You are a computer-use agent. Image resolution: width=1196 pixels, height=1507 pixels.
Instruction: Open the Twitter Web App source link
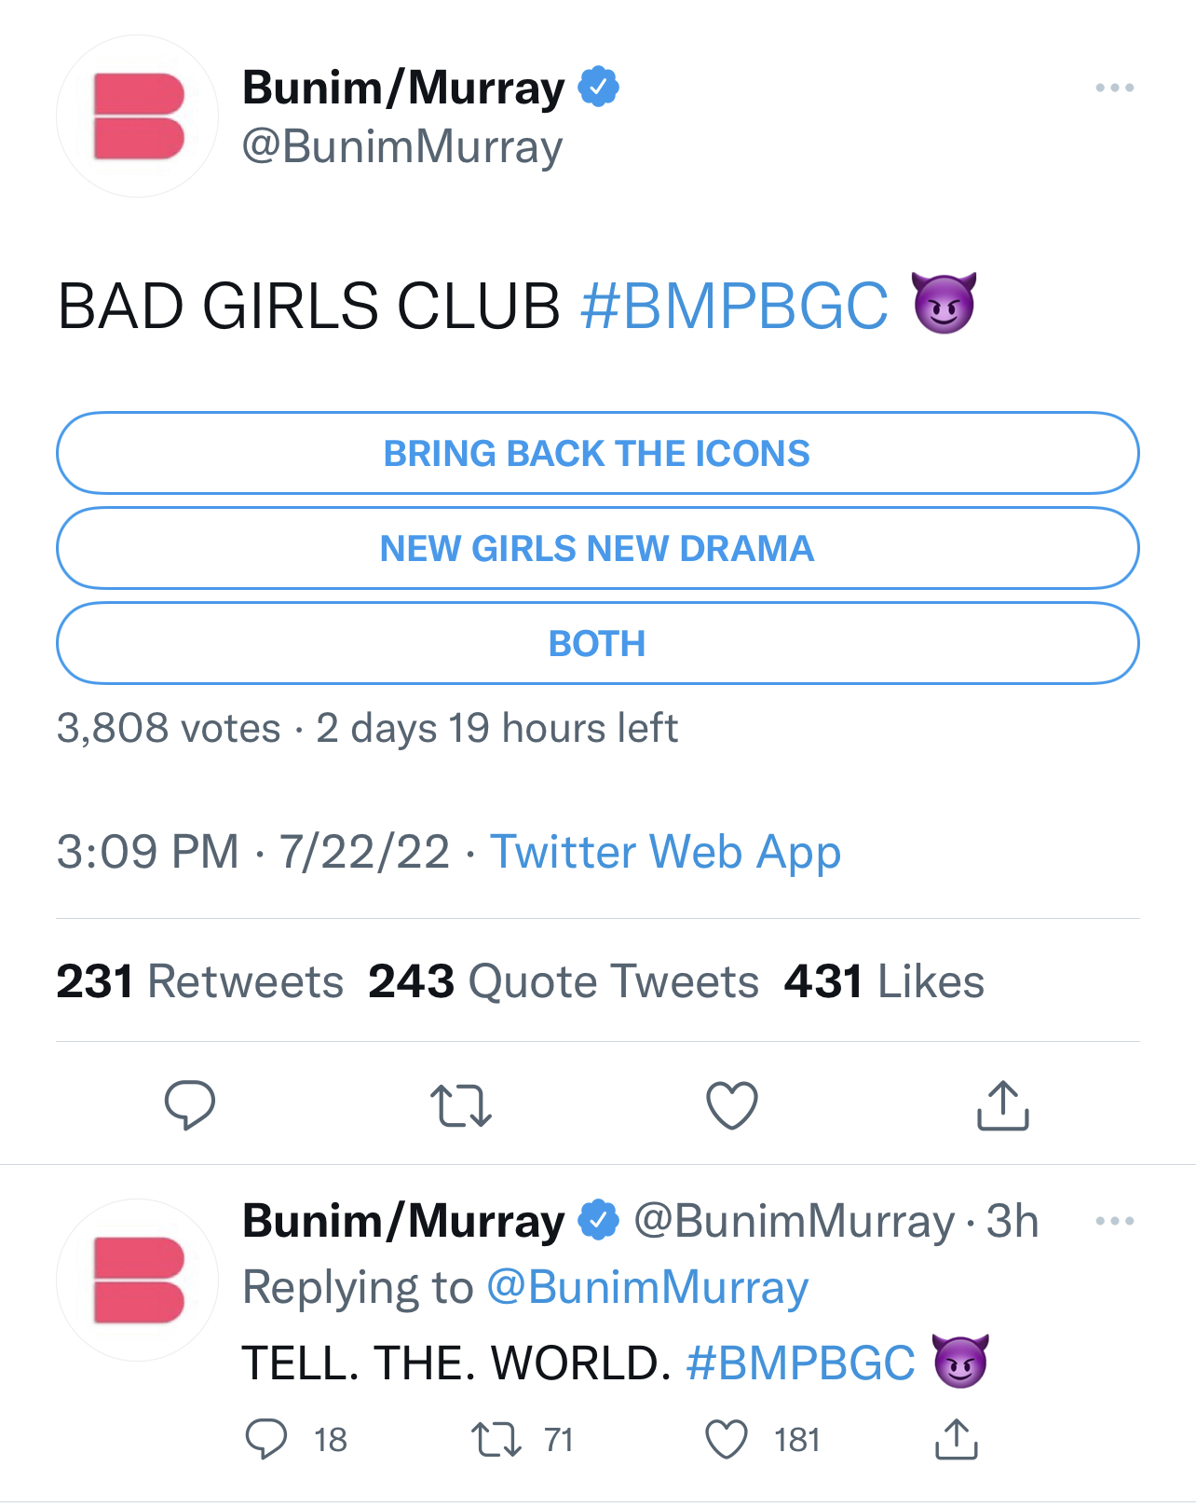point(666,852)
